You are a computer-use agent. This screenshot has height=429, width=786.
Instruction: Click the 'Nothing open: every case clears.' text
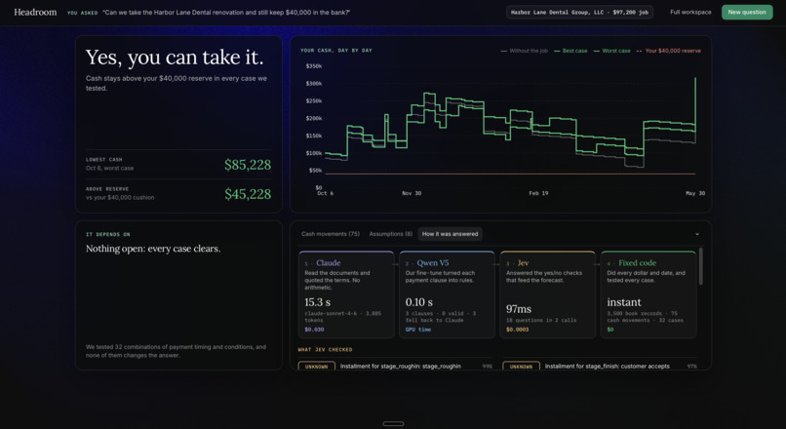pyautogui.click(x=153, y=249)
